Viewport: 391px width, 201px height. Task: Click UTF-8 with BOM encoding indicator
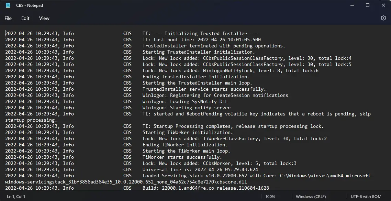click(366, 197)
